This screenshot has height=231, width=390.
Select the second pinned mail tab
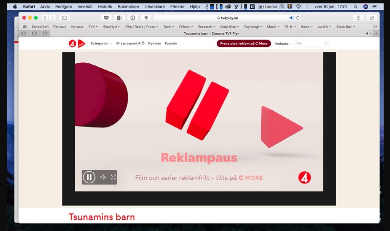[x=34, y=33]
